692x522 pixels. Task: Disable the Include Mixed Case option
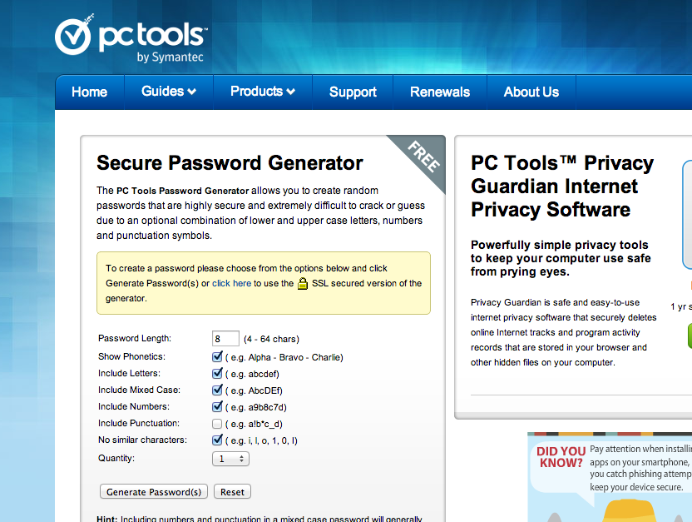click(x=218, y=390)
